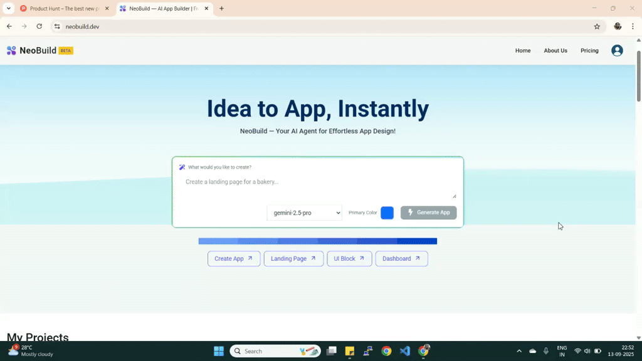Show hidden system tray icons
Screen dimensions: 642x361
pos(519,351)
